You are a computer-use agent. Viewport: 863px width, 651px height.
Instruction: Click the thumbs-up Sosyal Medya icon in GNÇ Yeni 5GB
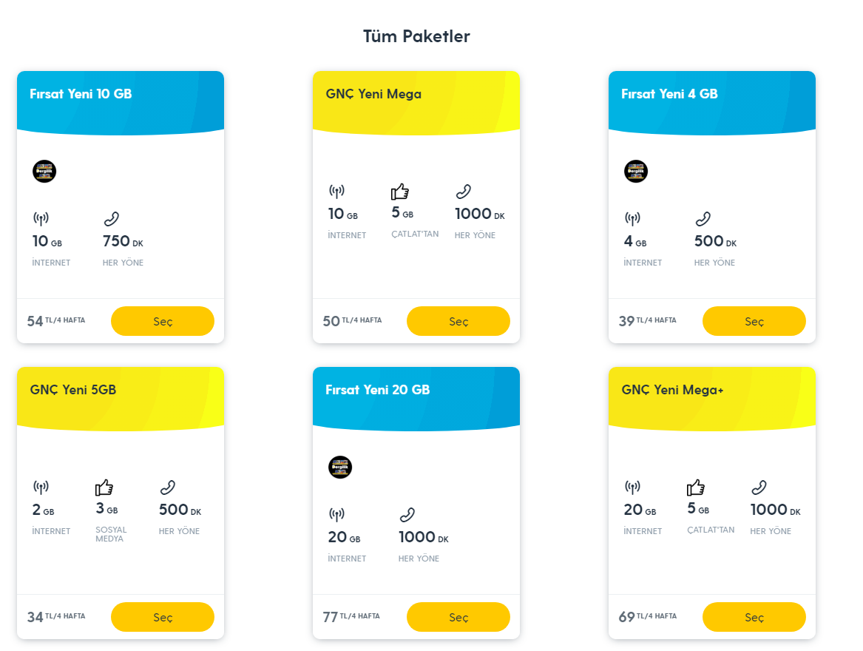point(104,488)
